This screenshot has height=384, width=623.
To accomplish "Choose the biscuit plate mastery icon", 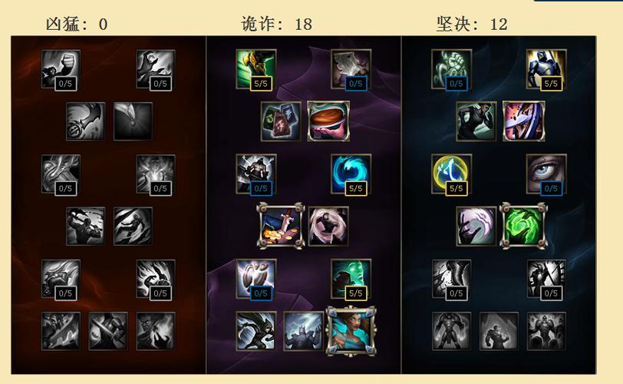I will (328, 121).
